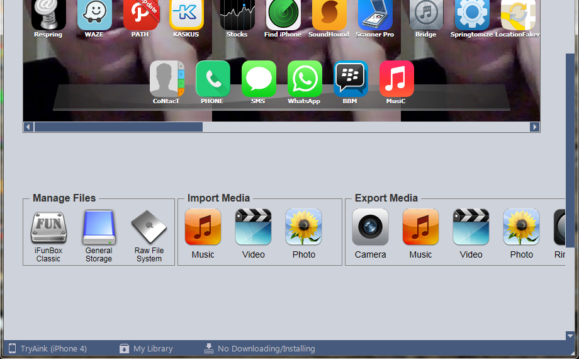Click the vertical scrollbar thumb
The height and width of the screenshot is (359, 579).
point(570,150)
